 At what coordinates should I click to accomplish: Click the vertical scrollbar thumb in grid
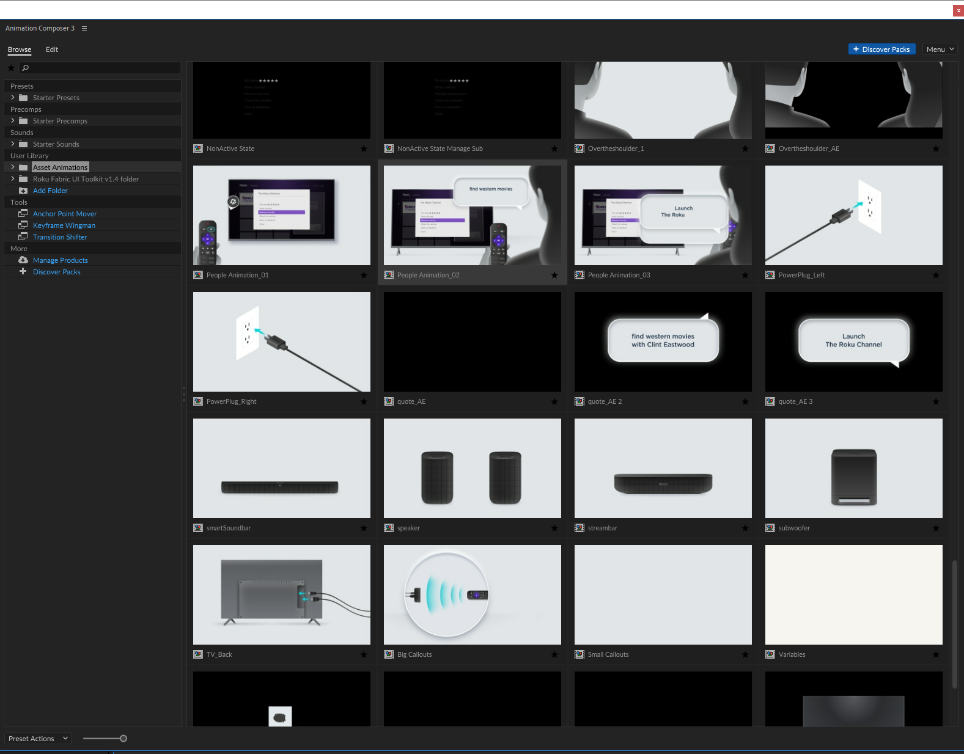point(954,624)
